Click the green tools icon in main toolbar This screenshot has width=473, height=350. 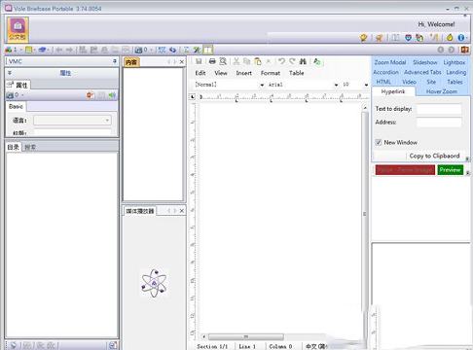pyautogui.click(x=197, y=50)
